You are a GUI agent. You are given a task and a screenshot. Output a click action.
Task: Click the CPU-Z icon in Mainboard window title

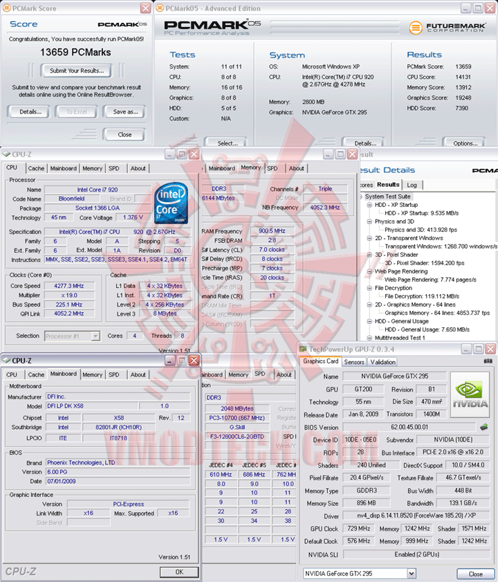coord(6,360)
